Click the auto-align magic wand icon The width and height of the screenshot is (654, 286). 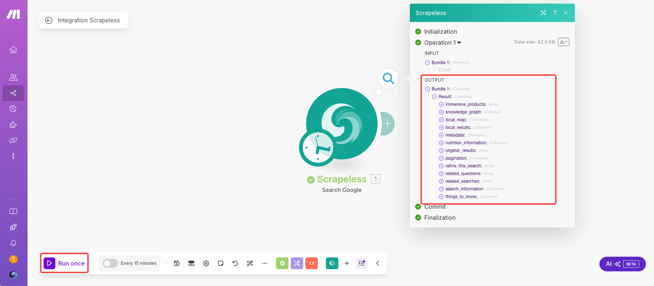250,263
